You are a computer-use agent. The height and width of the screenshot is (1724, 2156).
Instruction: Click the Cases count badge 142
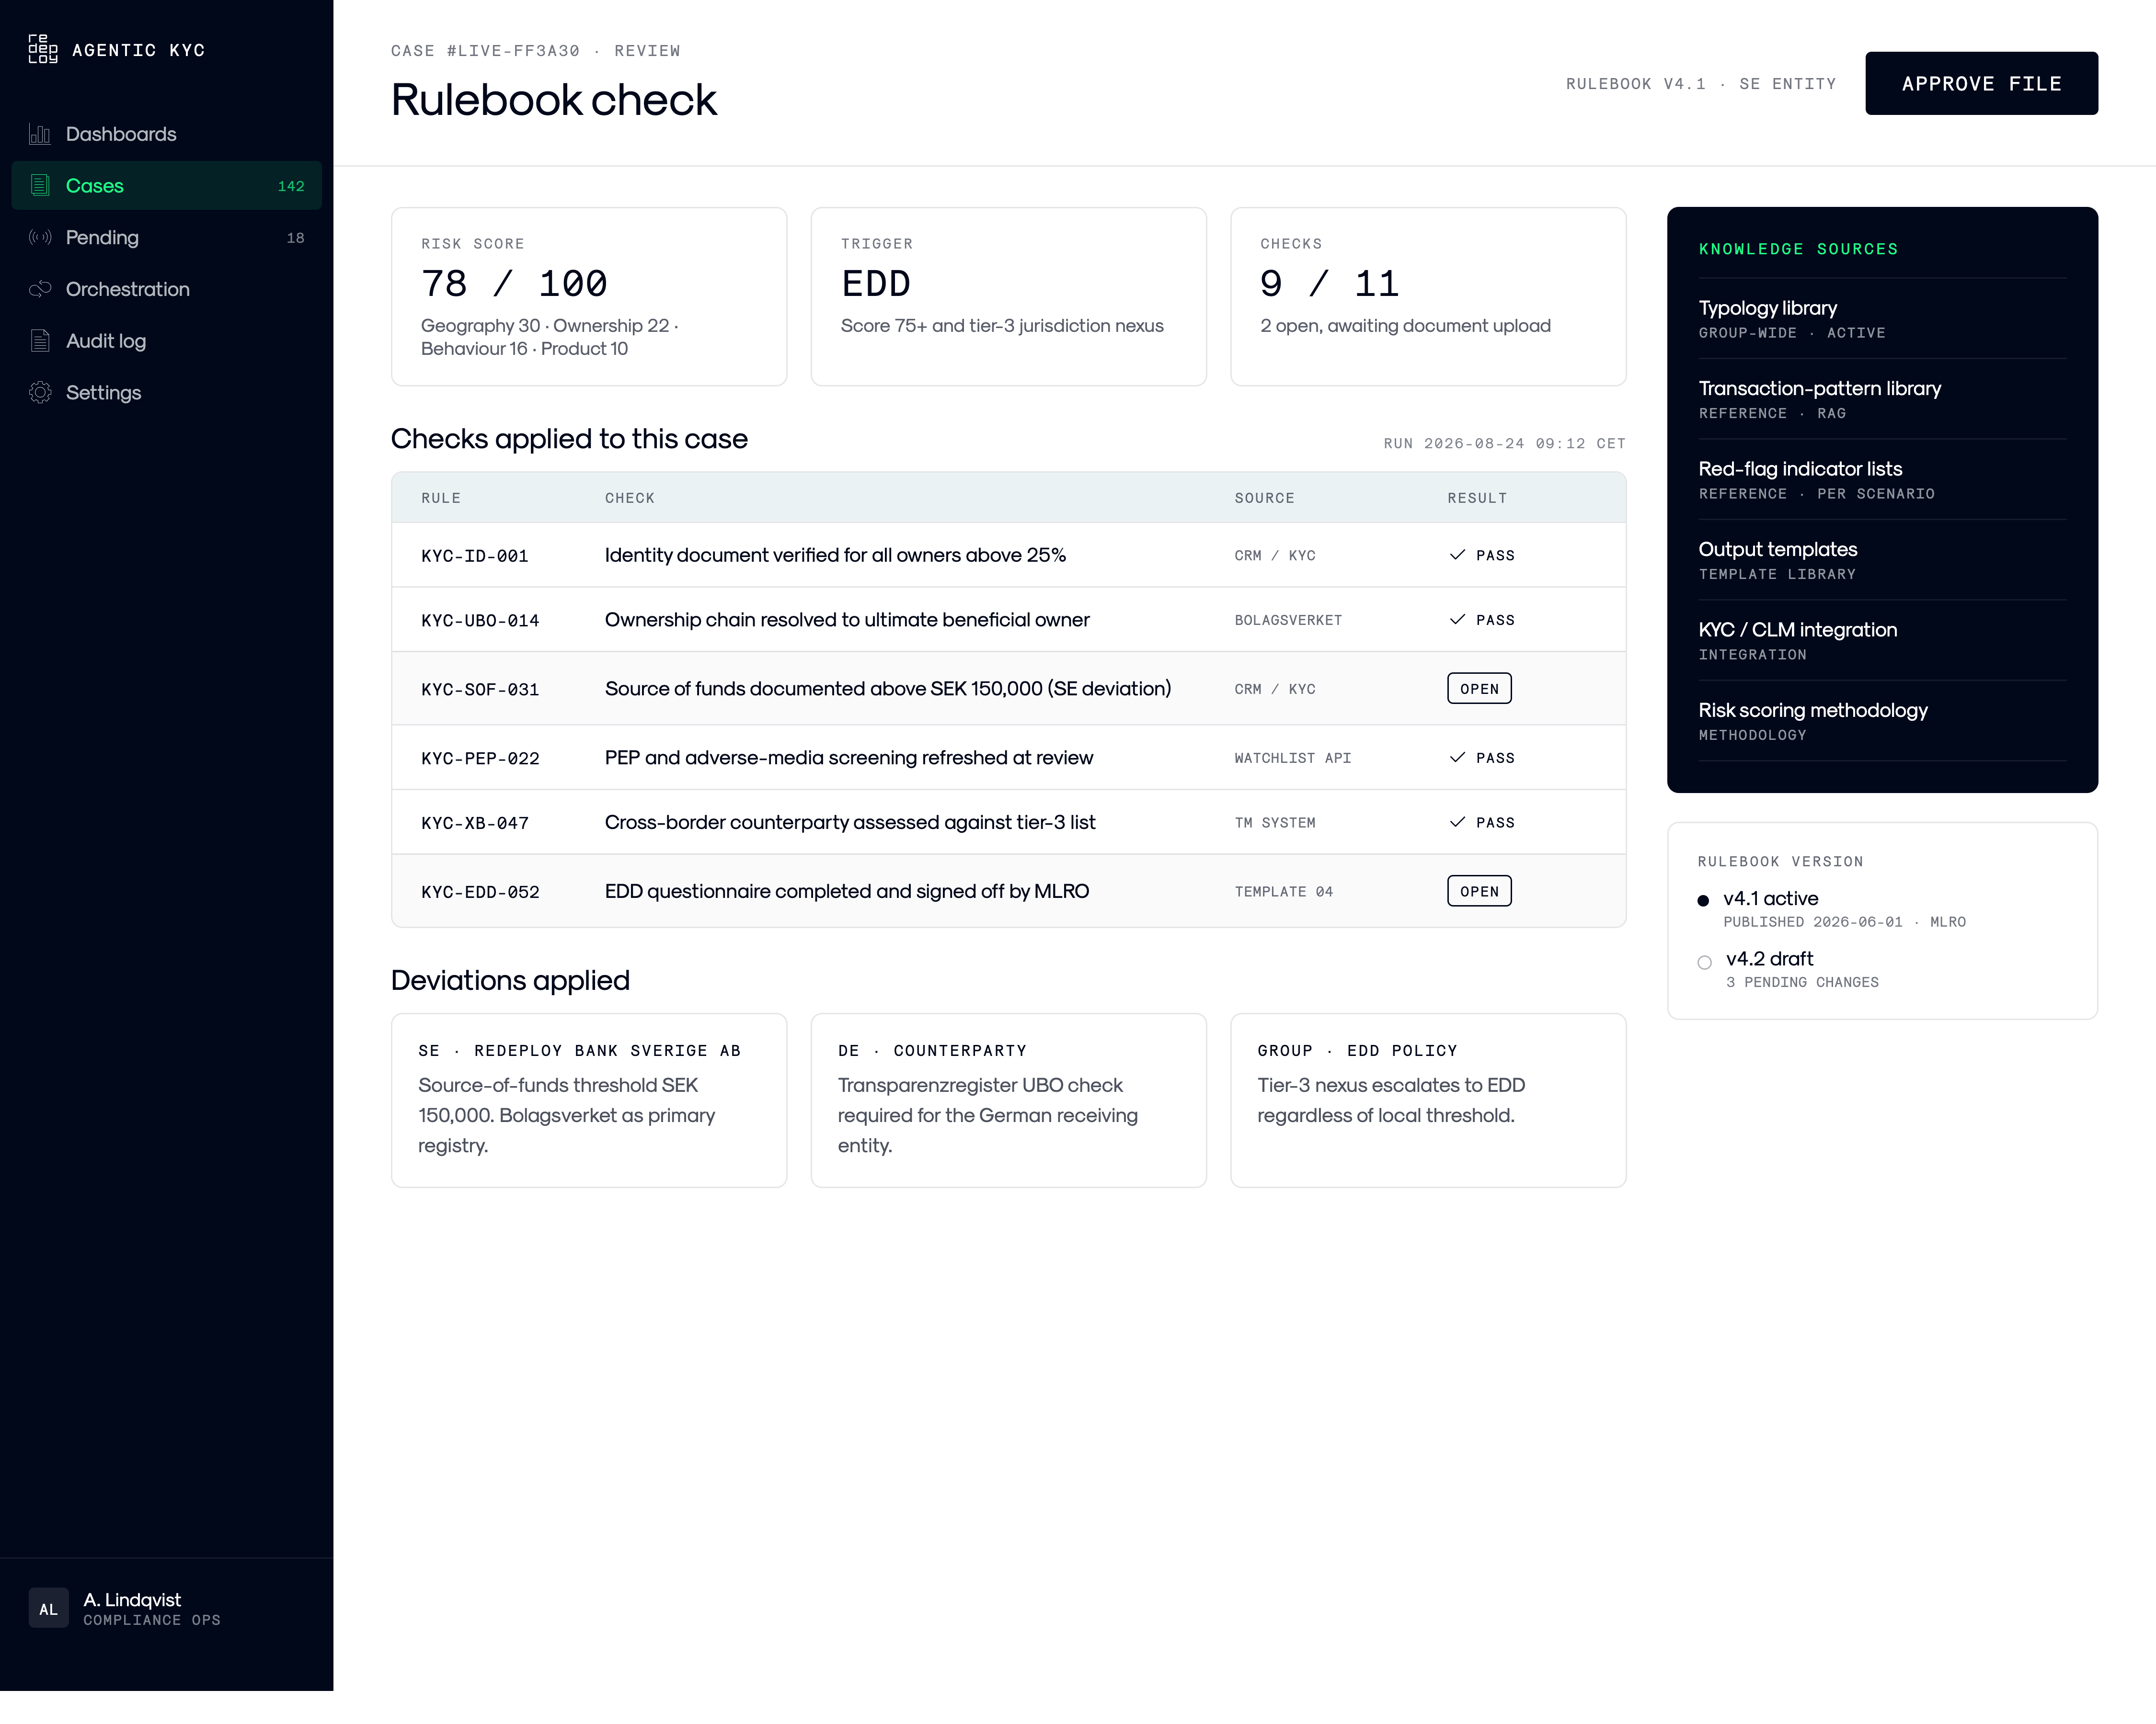[291, 187]
